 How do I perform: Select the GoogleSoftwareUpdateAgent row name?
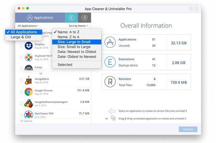[x=51, y=102]
